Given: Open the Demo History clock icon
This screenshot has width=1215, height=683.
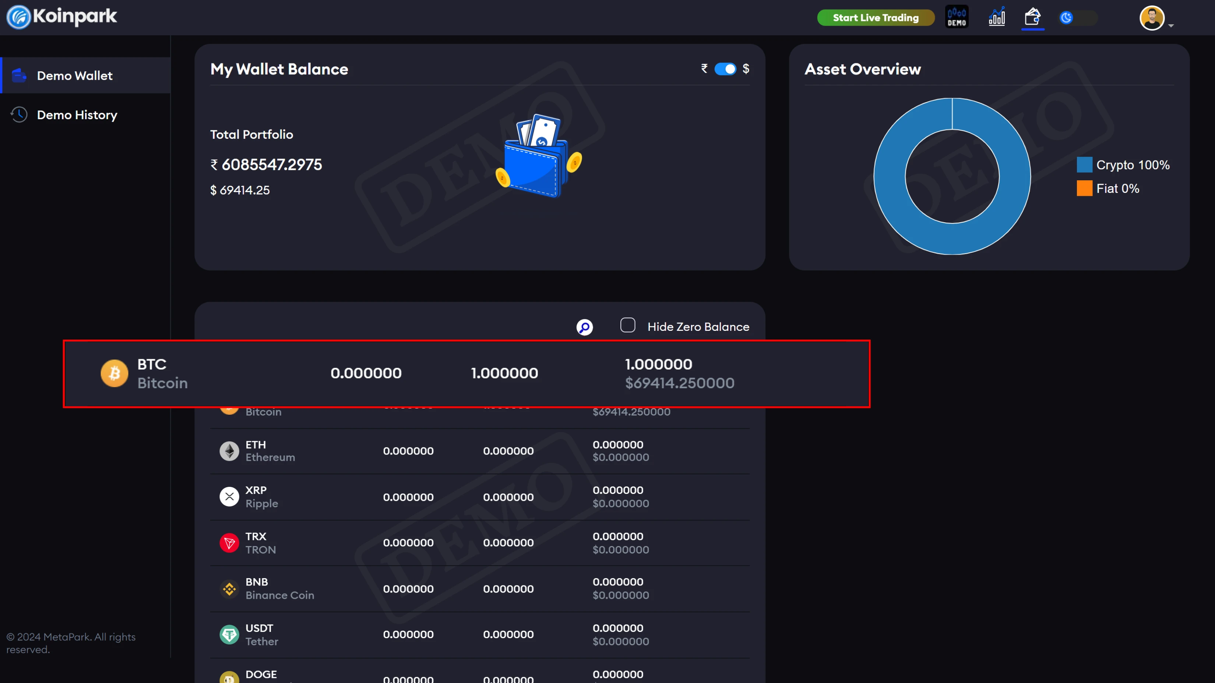Looking at the screenshot, I should pos(19,114).
